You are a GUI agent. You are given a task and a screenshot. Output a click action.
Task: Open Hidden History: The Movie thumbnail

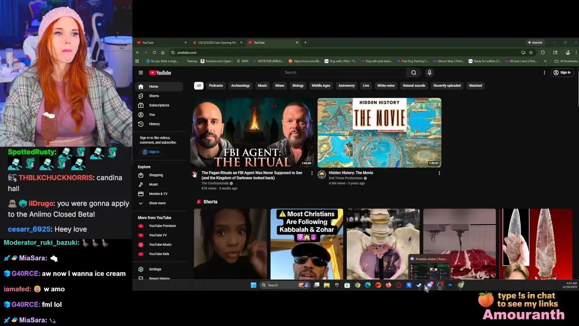point(380,133)
